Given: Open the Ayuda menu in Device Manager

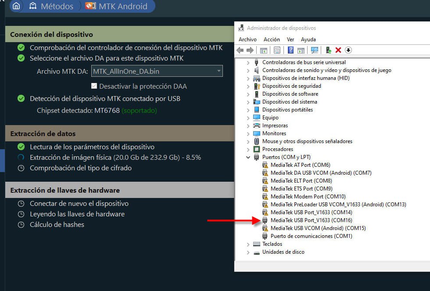Looking at the screenshot, I should tap(308, 40).
